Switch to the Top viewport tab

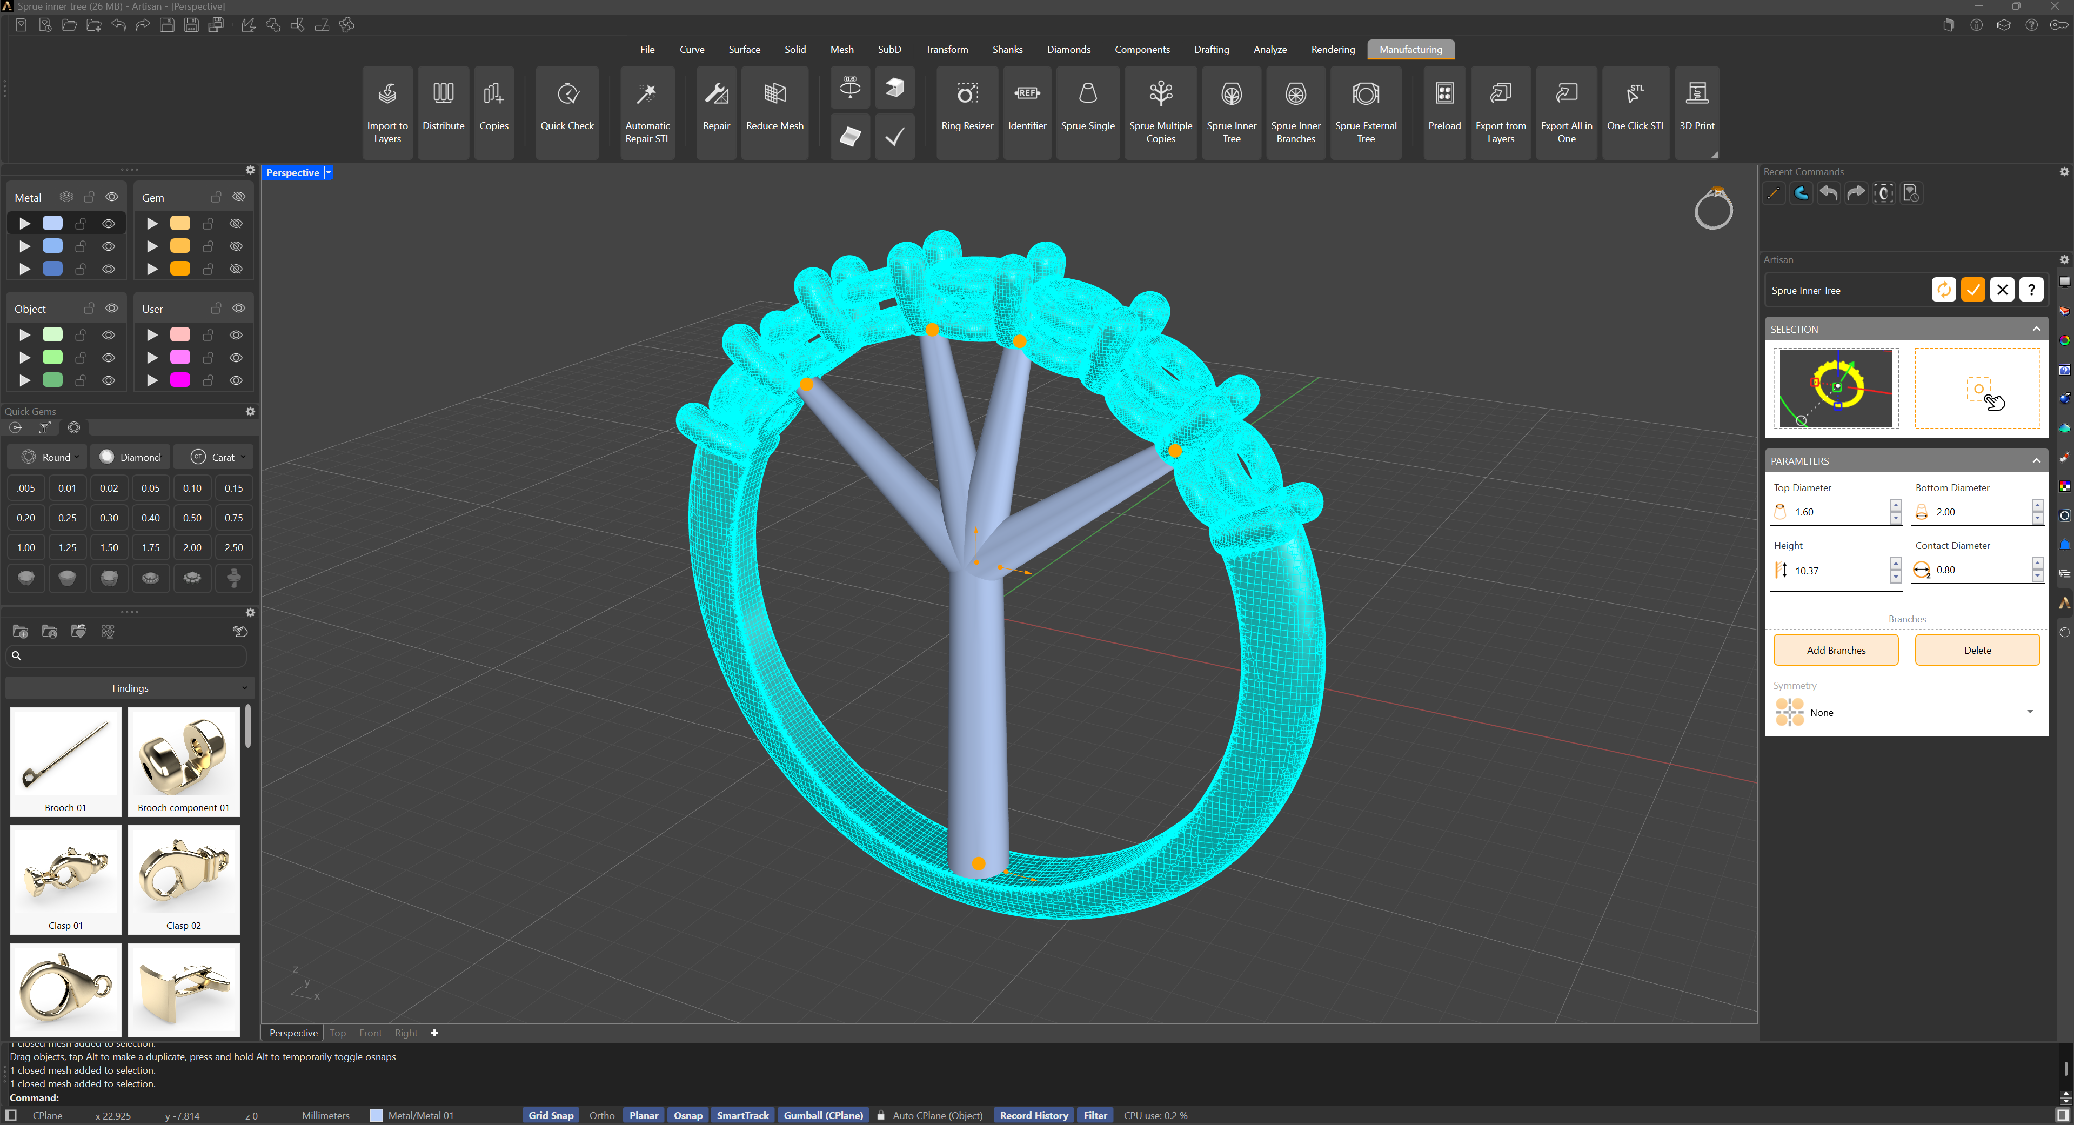pos(337,1033)
